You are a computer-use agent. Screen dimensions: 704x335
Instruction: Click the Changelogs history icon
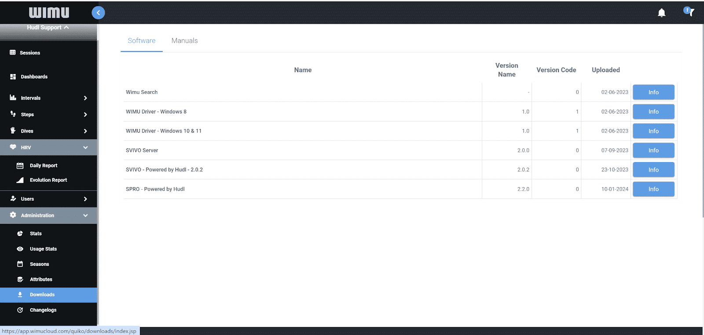point(20,310)
